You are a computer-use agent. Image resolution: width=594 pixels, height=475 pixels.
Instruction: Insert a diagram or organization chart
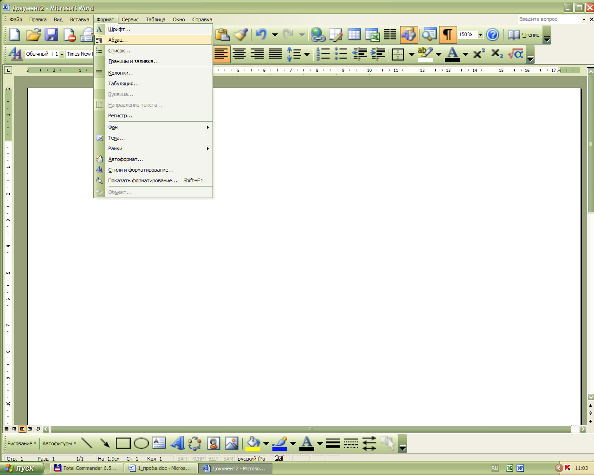[195, 443]
